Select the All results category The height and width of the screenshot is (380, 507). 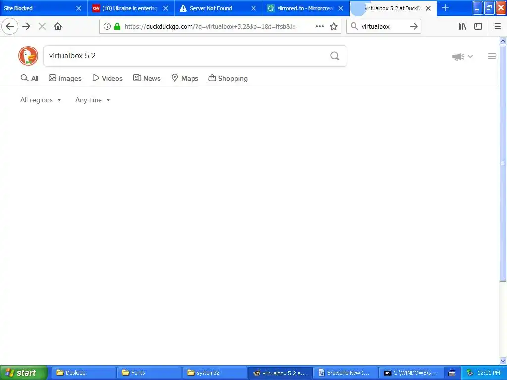pyautogui.click(x=29, y=78)
